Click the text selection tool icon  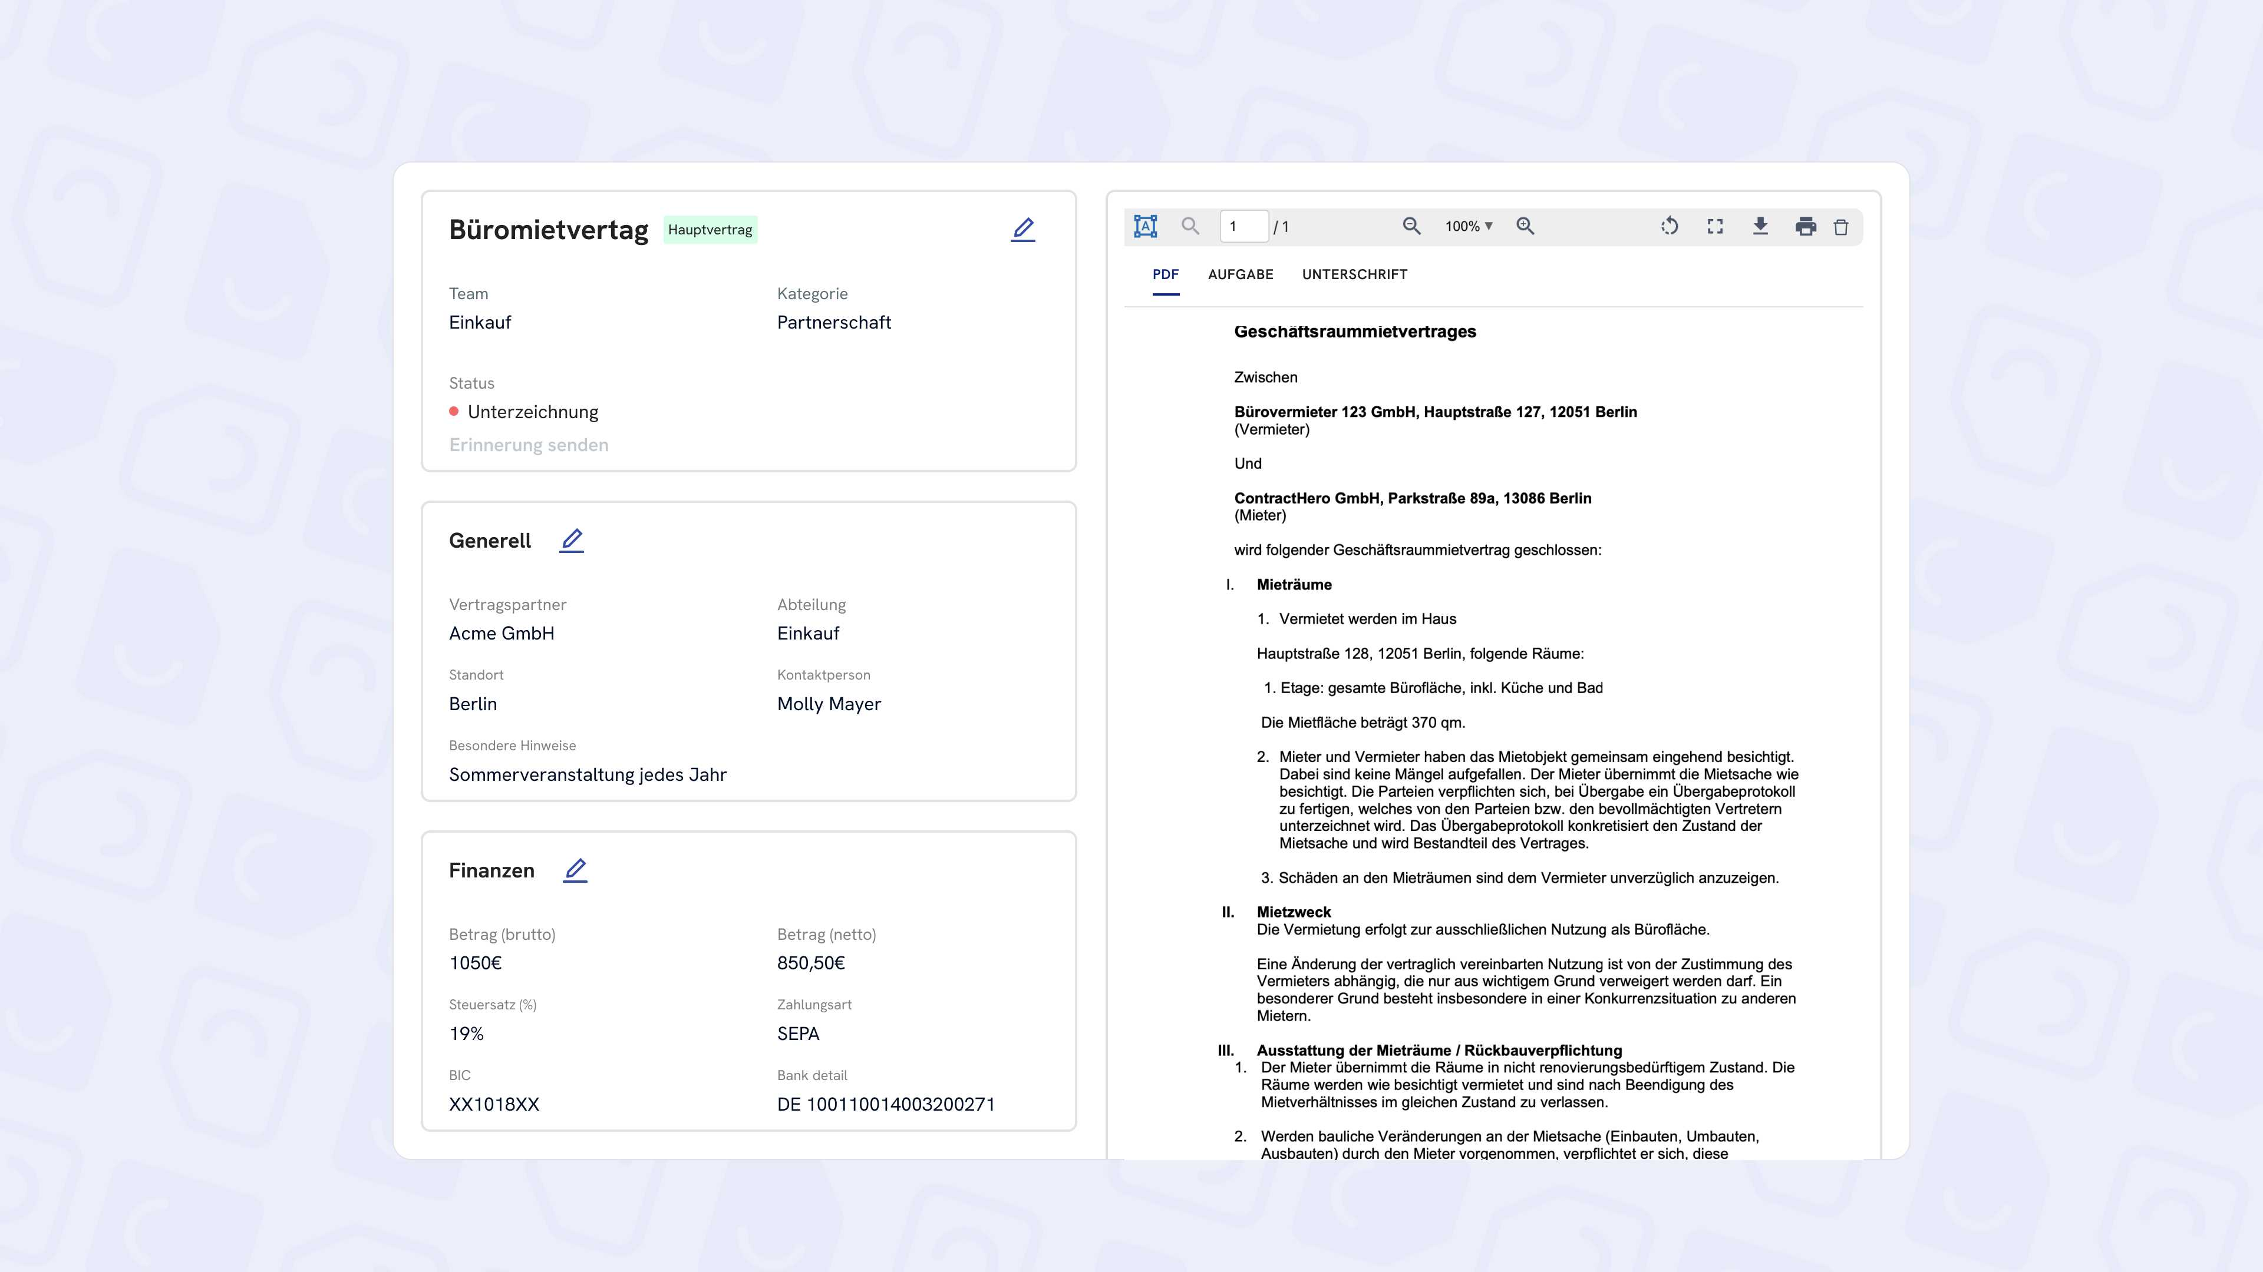tap(1146, 227)
